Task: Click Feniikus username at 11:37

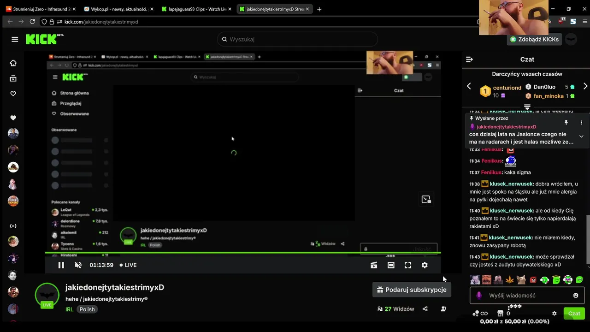Action: [491, 172]
